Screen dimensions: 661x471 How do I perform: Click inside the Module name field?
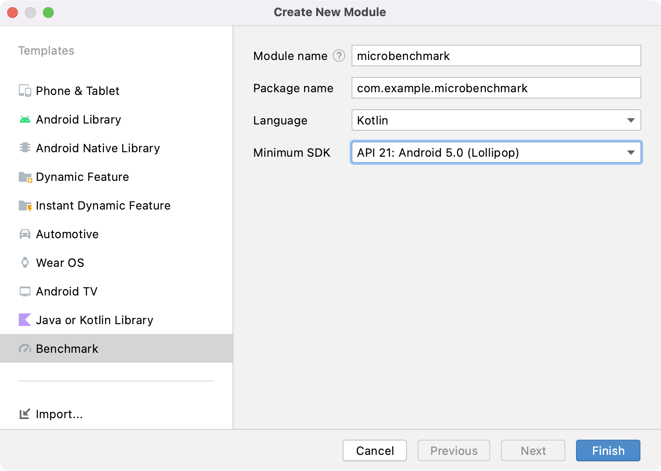click(x=496, y=56)
